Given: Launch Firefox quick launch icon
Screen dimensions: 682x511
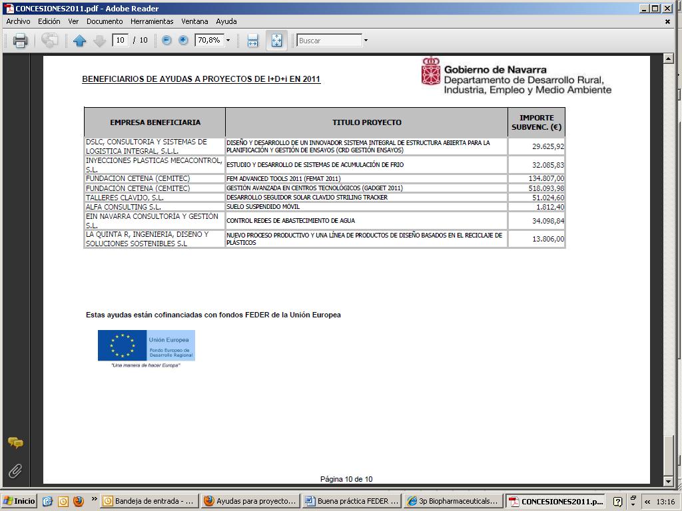Looking at the screenshot, I should (x=79, y=502).
